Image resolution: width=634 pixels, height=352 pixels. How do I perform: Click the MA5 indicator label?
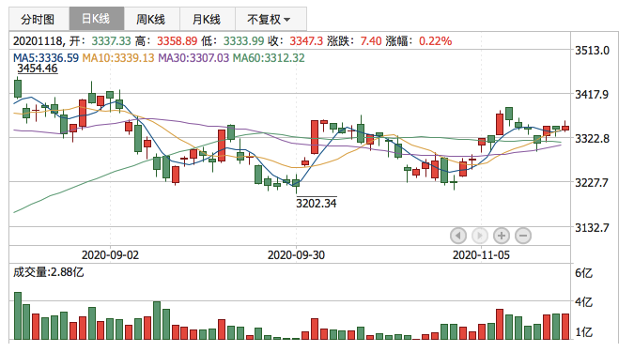pyautogui.click(x=46, y=58)
